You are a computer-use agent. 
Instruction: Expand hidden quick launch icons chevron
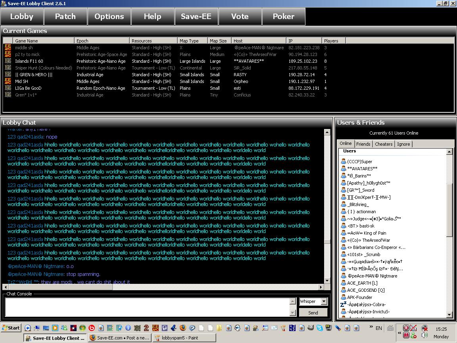[371, 328]
